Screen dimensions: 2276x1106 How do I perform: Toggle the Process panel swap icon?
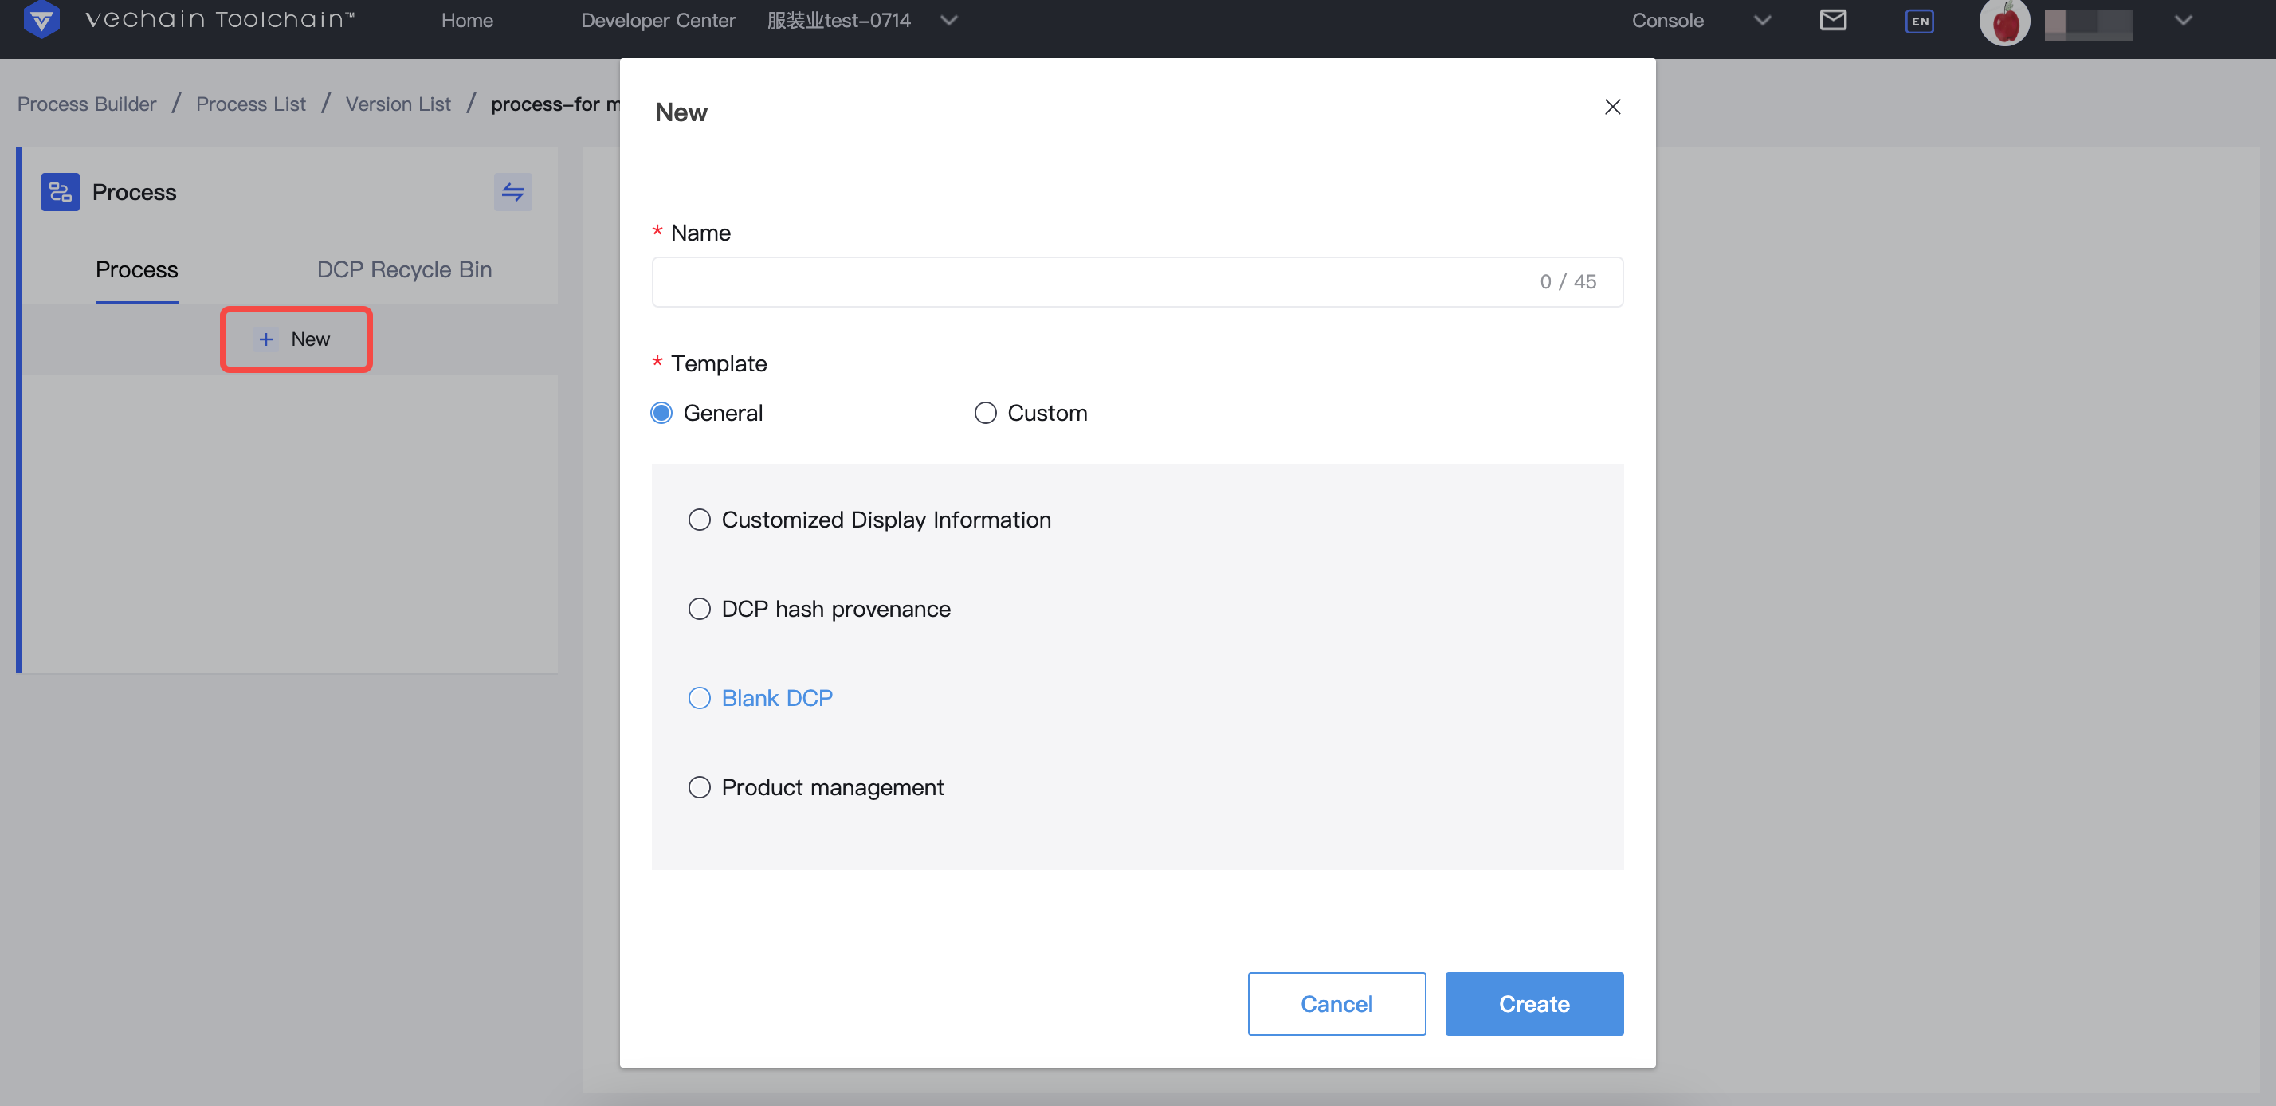tap(512, 192)
